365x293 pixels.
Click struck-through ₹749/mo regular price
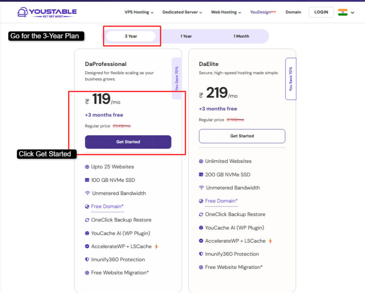[235, 120]
